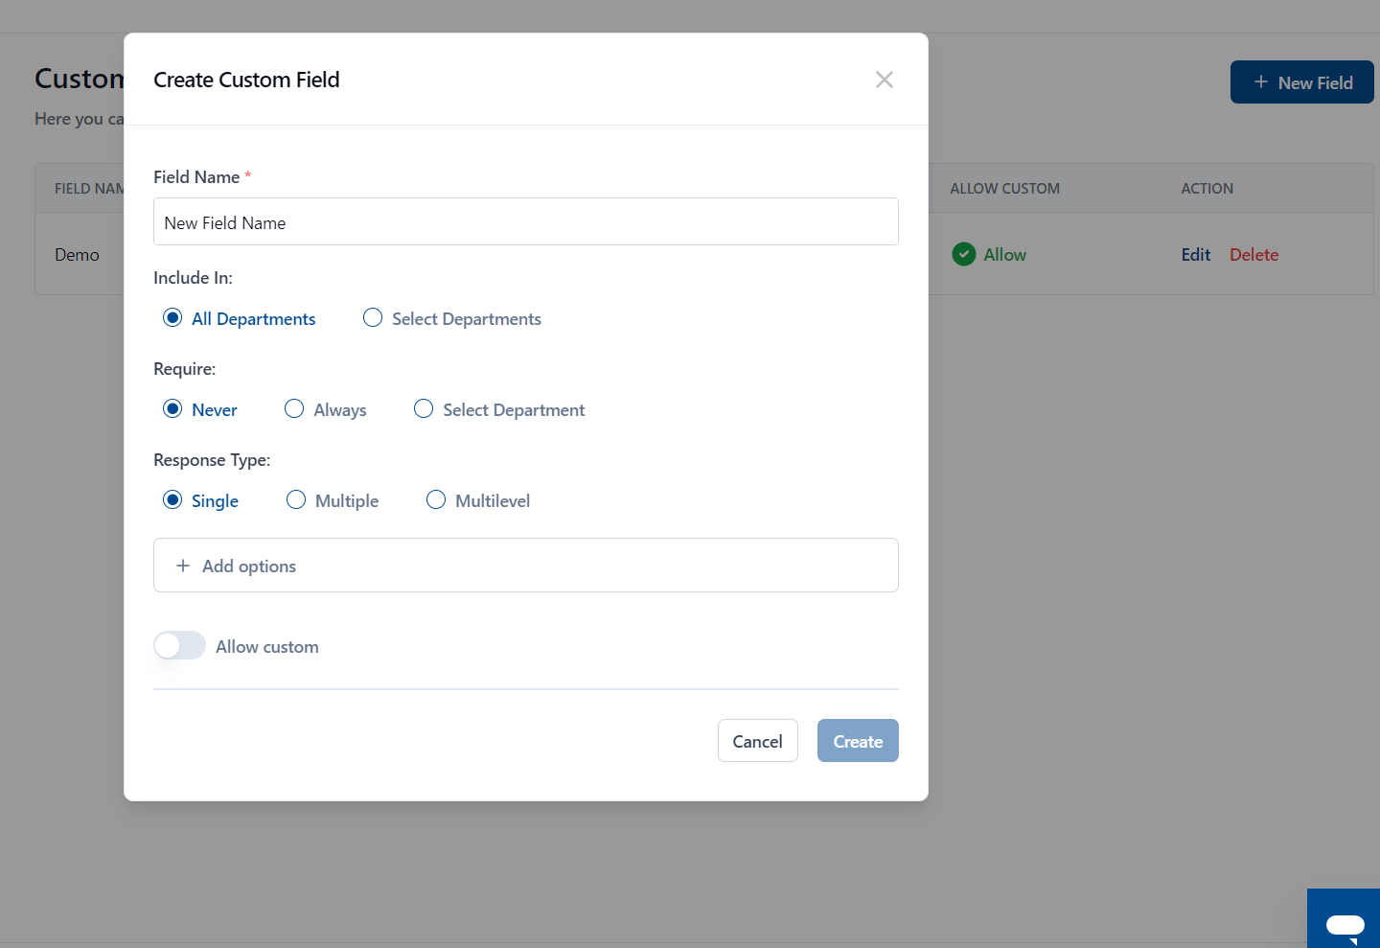Enable the Allow custom toggle
Viewport: 1380px width, 948px height.
click(x=180, y=645)
